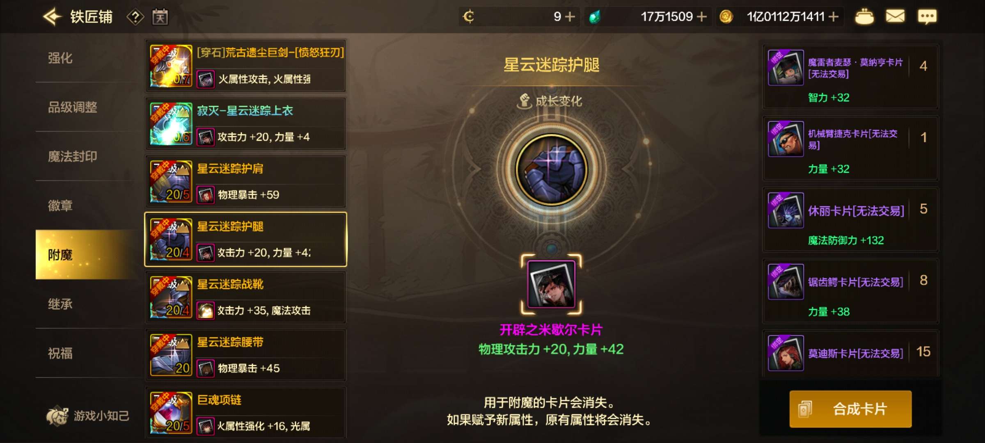Add more gold coins with plus
This screenshot has width=985, height=443.
coord(834,17)
